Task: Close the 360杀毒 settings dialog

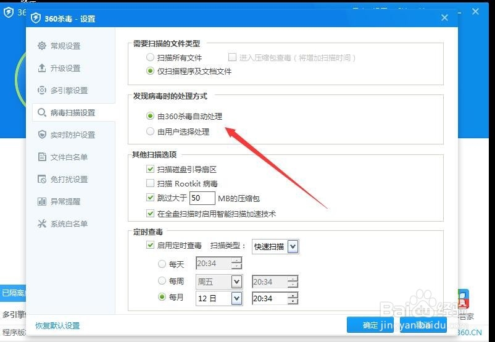Action: pos(444,18)
